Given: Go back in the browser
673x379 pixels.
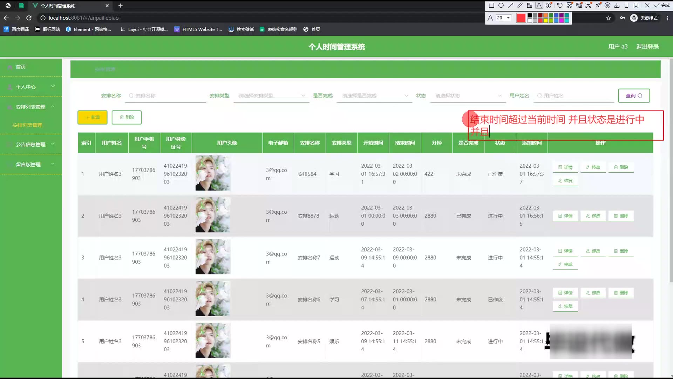Looking at the screenshot, I should [x=6, y=18].
